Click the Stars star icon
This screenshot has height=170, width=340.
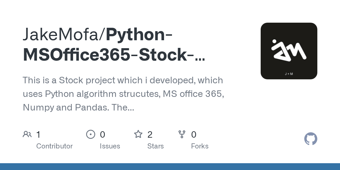pos(138,134)
